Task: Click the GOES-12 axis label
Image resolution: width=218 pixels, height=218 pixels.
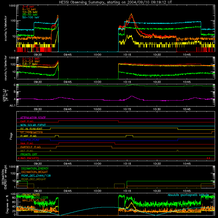Action: [5, 95]
